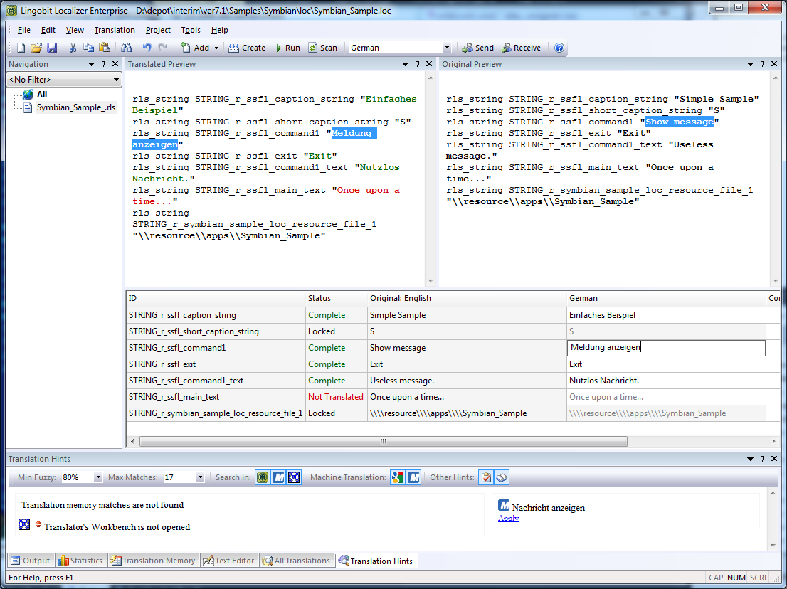This screenshot has width=787, height=589.
Task: Open Original Preview panel options arrow
Action: (750, 64)
